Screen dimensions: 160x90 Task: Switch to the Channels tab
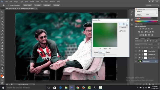pyautogui.click(x=142, y=38)
